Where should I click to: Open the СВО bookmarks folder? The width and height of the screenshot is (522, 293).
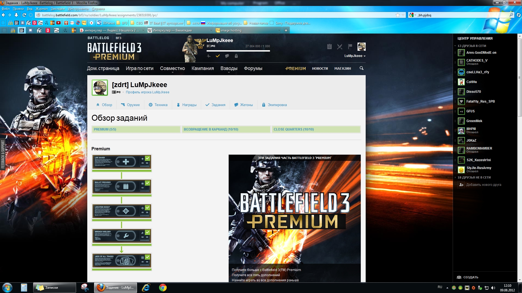pyautogui.click(x=136, y=23)
